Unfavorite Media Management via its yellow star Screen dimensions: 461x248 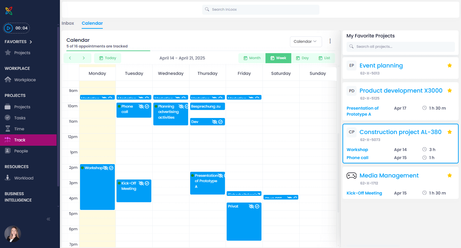[x=450, y=175]
